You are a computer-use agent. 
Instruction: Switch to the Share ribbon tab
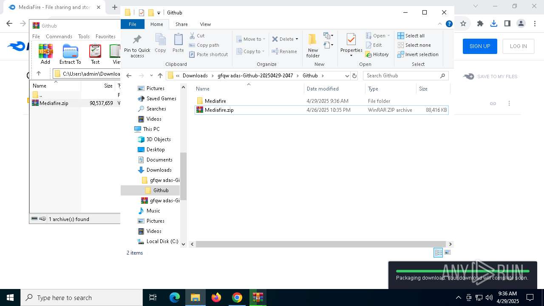click(x=181, y=24)
